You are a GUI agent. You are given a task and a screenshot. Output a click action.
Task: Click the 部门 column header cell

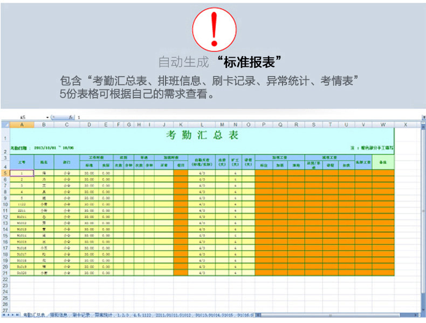[x=67, y=162]
